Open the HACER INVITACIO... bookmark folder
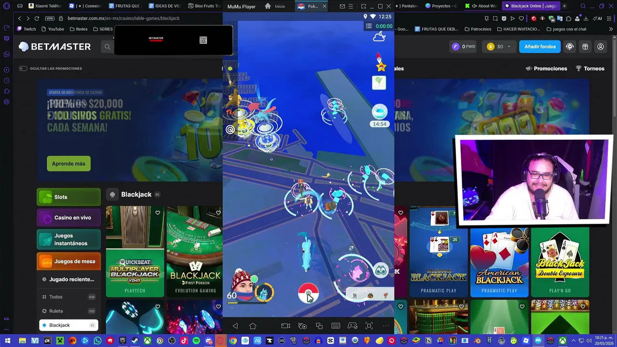Image resolution: width=617 pixels, height=347 pixels. pyautogui.click(x=518, y=29)
